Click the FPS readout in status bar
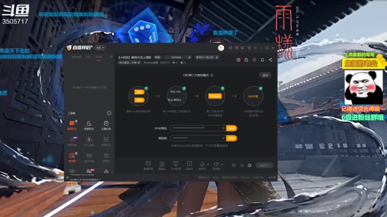Viewport: 387px width, 217px height. click(x=216, y=177)
